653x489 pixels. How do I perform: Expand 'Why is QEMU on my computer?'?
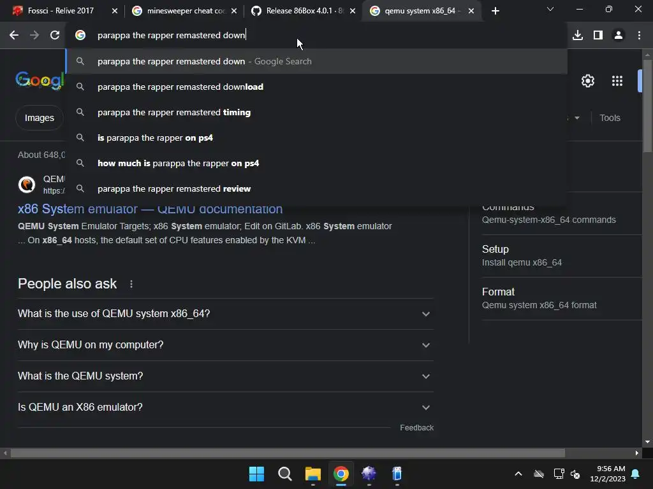(225, 345)
